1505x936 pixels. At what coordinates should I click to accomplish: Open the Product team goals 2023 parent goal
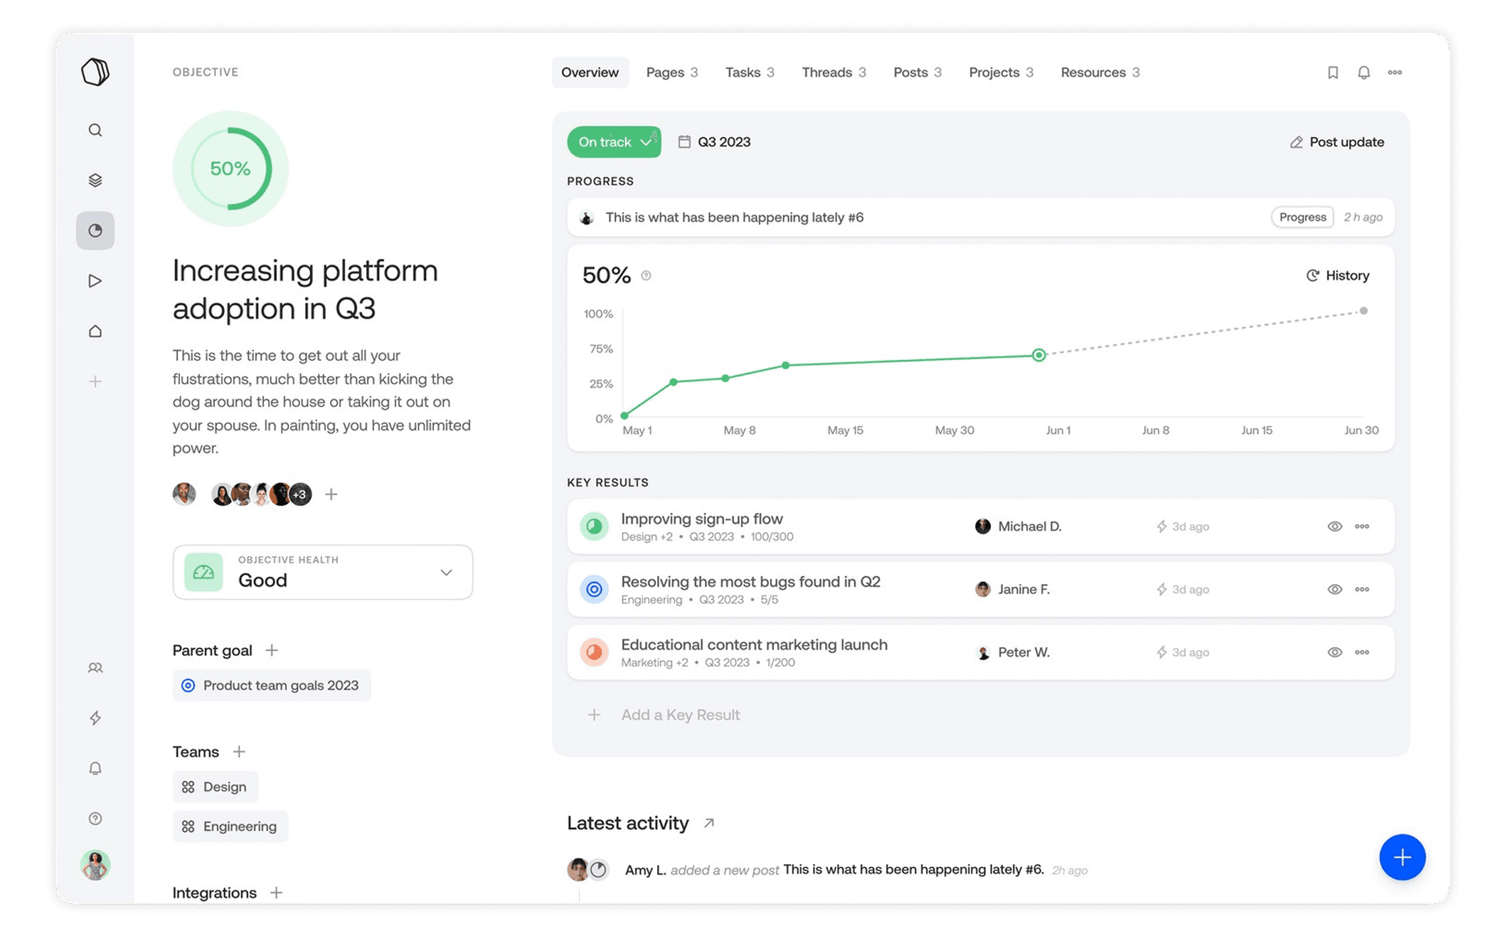coord(271,685)
